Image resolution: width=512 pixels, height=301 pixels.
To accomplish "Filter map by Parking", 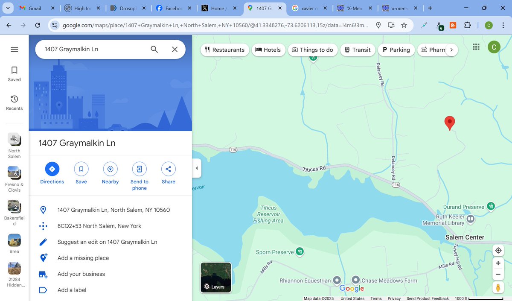I will [396, 50].
